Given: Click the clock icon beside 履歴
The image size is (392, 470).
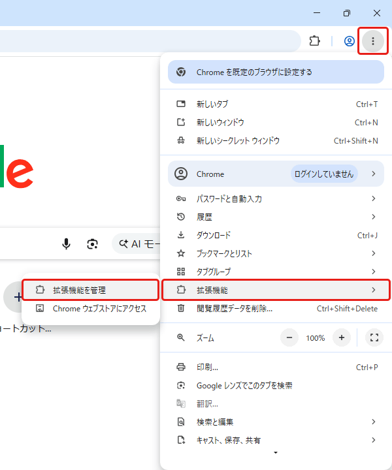Looking at the screenshot, I should pos(181,217).
